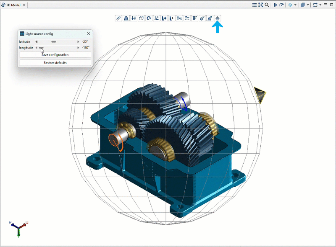This screenshot has height=247, width=336.
Task: Click the Save configuration button
Action: coord(55,54)
